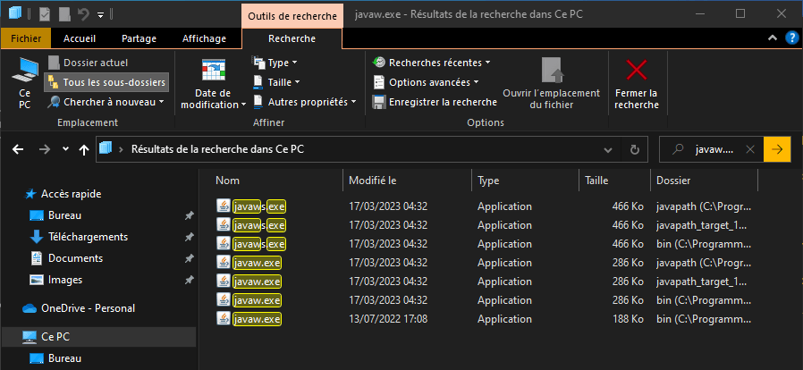Click the Enregistrer la recherche floppy icon
The image size is (803, 370).
[x=379, y=103]
